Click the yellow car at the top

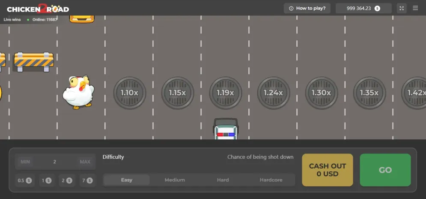[82, 19]
